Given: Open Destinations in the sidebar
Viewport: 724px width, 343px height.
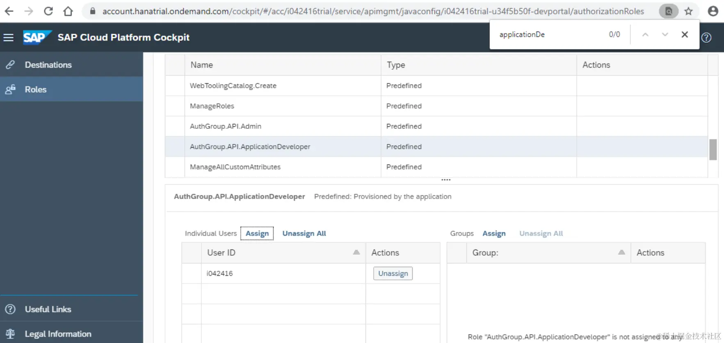Looking at the screenshot, I should 71,65.
